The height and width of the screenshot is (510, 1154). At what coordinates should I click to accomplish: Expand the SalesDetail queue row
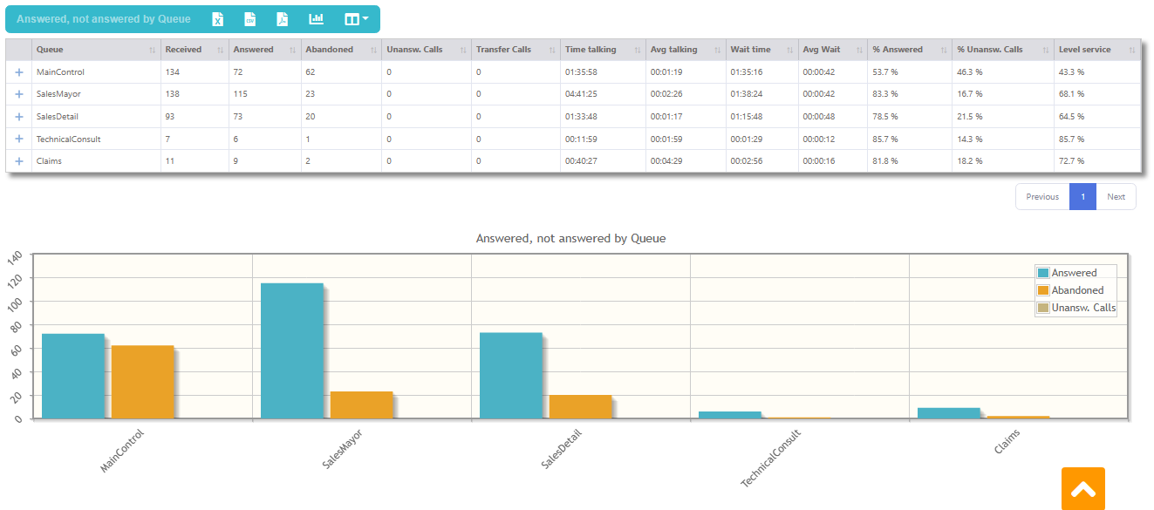(x=19, y=117)
